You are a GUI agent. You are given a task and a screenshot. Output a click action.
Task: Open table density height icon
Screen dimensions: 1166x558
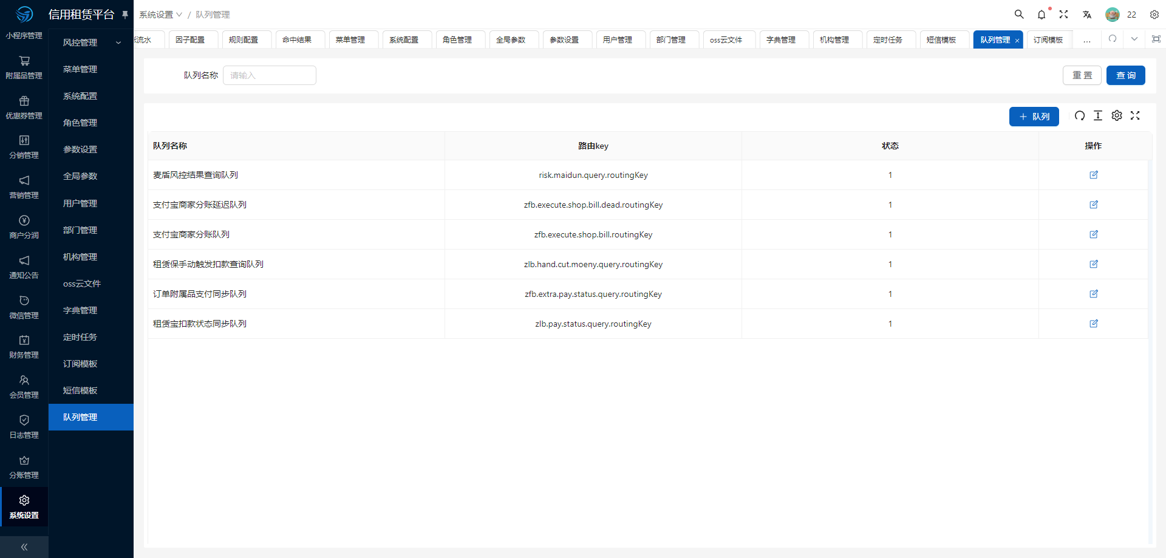coord(1098,115)
